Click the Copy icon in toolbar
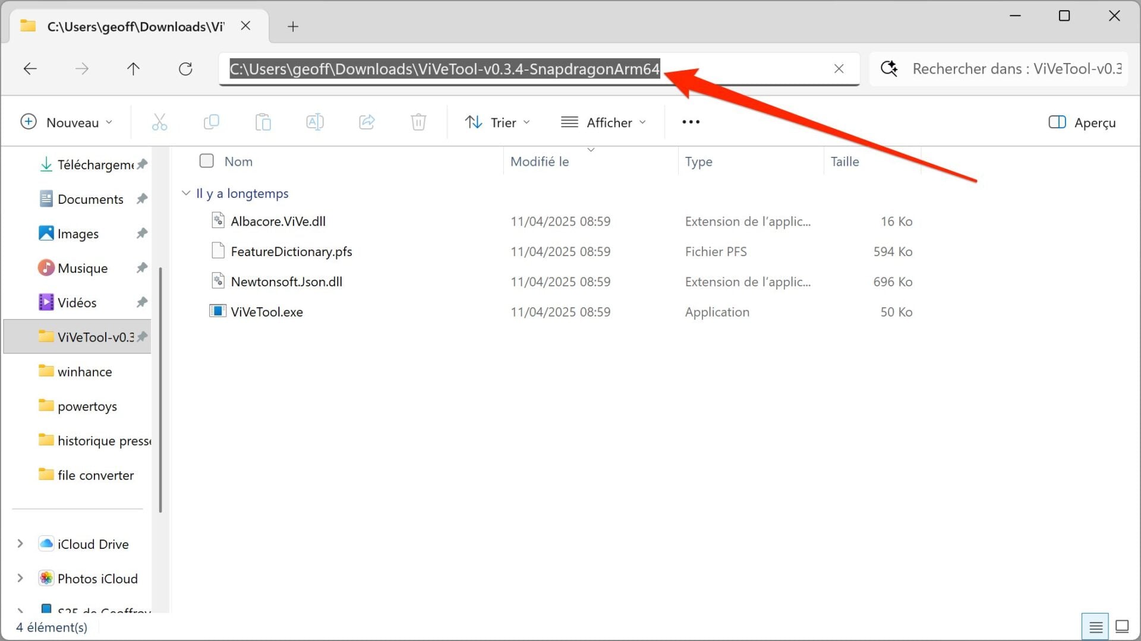 [211, 122]
